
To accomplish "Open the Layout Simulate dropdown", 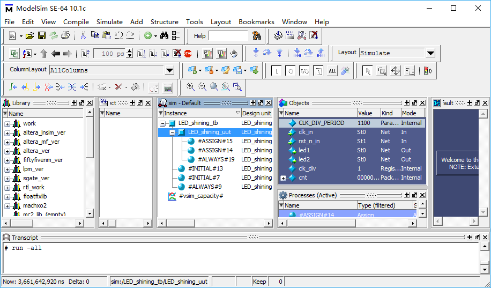I will point(430,53).
